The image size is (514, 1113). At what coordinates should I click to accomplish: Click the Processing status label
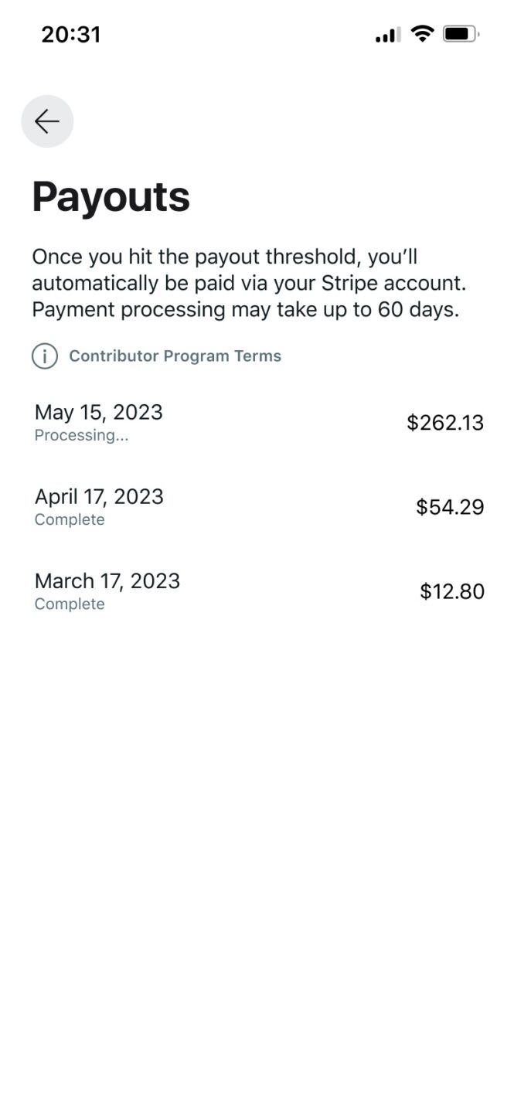point(82,435)
